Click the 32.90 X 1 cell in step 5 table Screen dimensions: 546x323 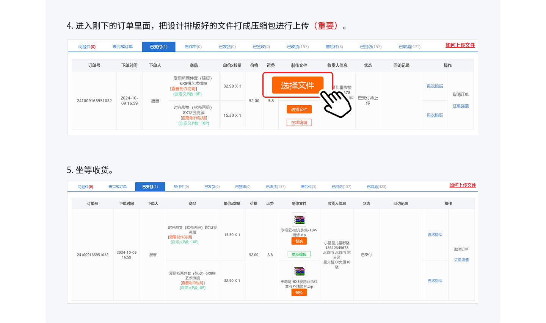[232, 281]
